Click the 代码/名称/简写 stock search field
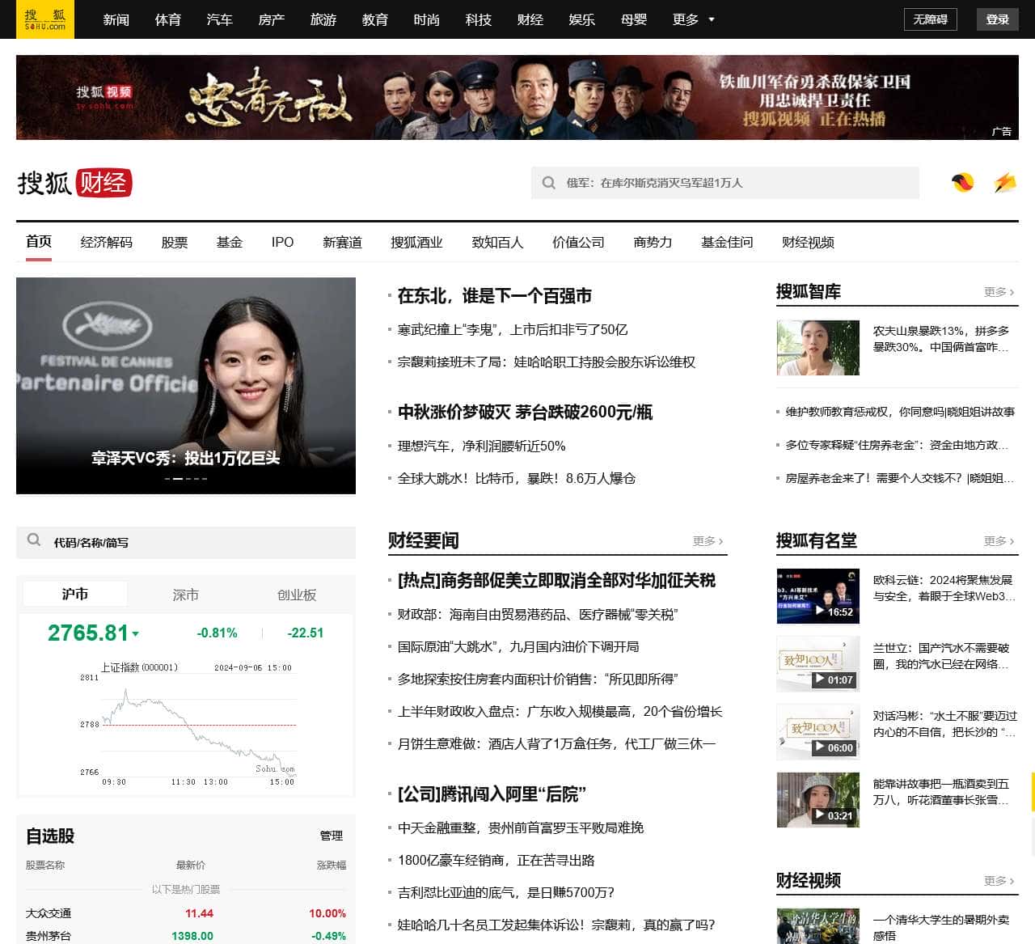Screen dimensions: 1035x944 click(186, 542)
